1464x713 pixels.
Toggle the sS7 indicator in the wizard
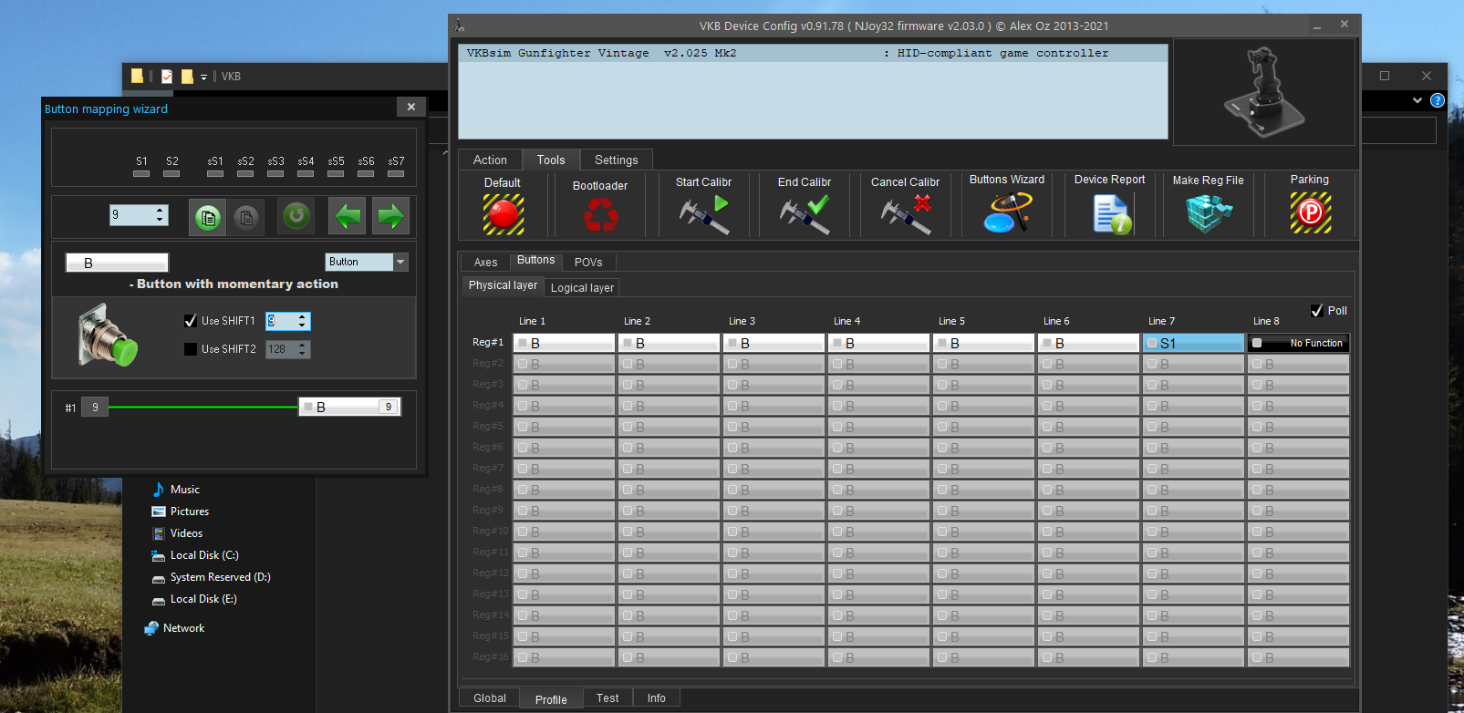(396, 173)
